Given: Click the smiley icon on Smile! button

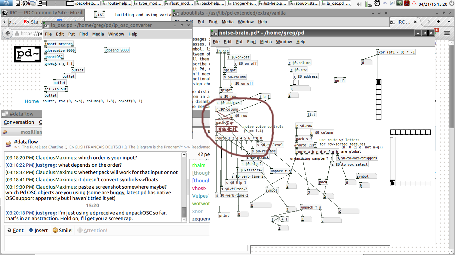Looking at the screenshot, I should pyautogui.click(x=55, y=230).
